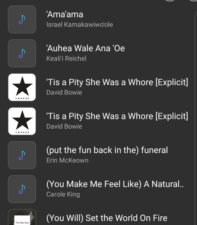Click the artist name Israel Kamakawiwo'ole
This screenshot has height=225, width=197.
(80, 25)
